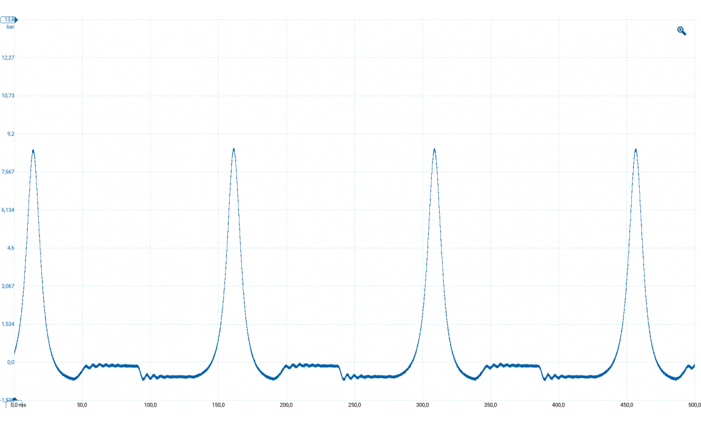Click the 500,0 time axis label
This screenshot has height=424, width=701.
tap(693, 405)
